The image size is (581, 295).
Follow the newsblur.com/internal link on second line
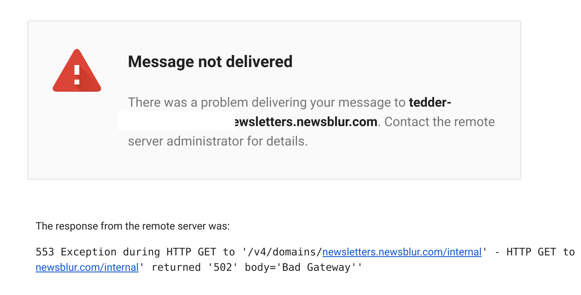87,267
